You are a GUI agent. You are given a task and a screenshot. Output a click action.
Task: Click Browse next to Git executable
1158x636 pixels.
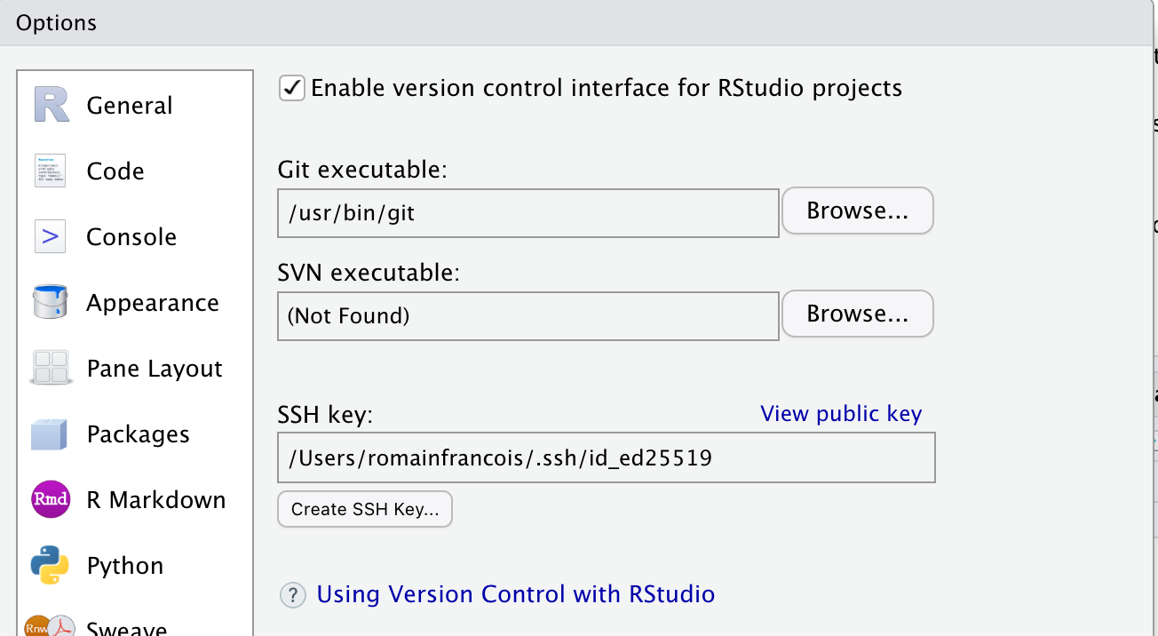coord(856,211)
